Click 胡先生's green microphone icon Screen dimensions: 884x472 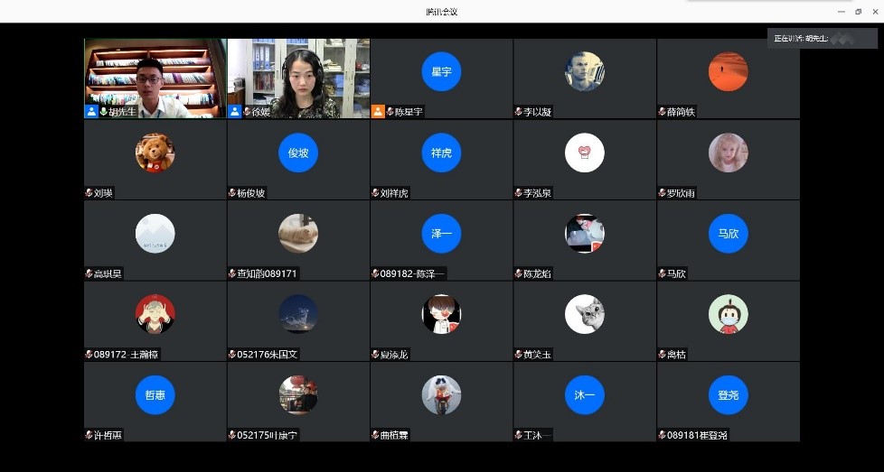(104, 112)
